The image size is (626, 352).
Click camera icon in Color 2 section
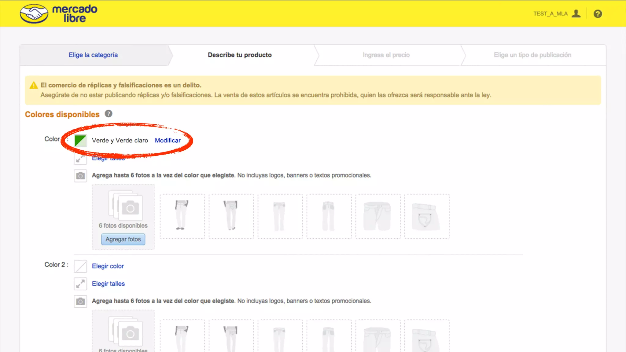pyautogui.click(x=80, y=301)
